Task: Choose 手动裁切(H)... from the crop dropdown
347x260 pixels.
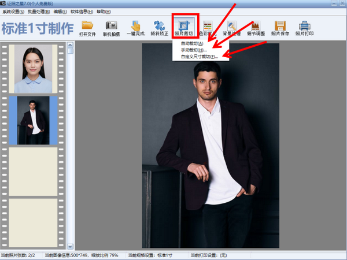Action: coord(194,50)
